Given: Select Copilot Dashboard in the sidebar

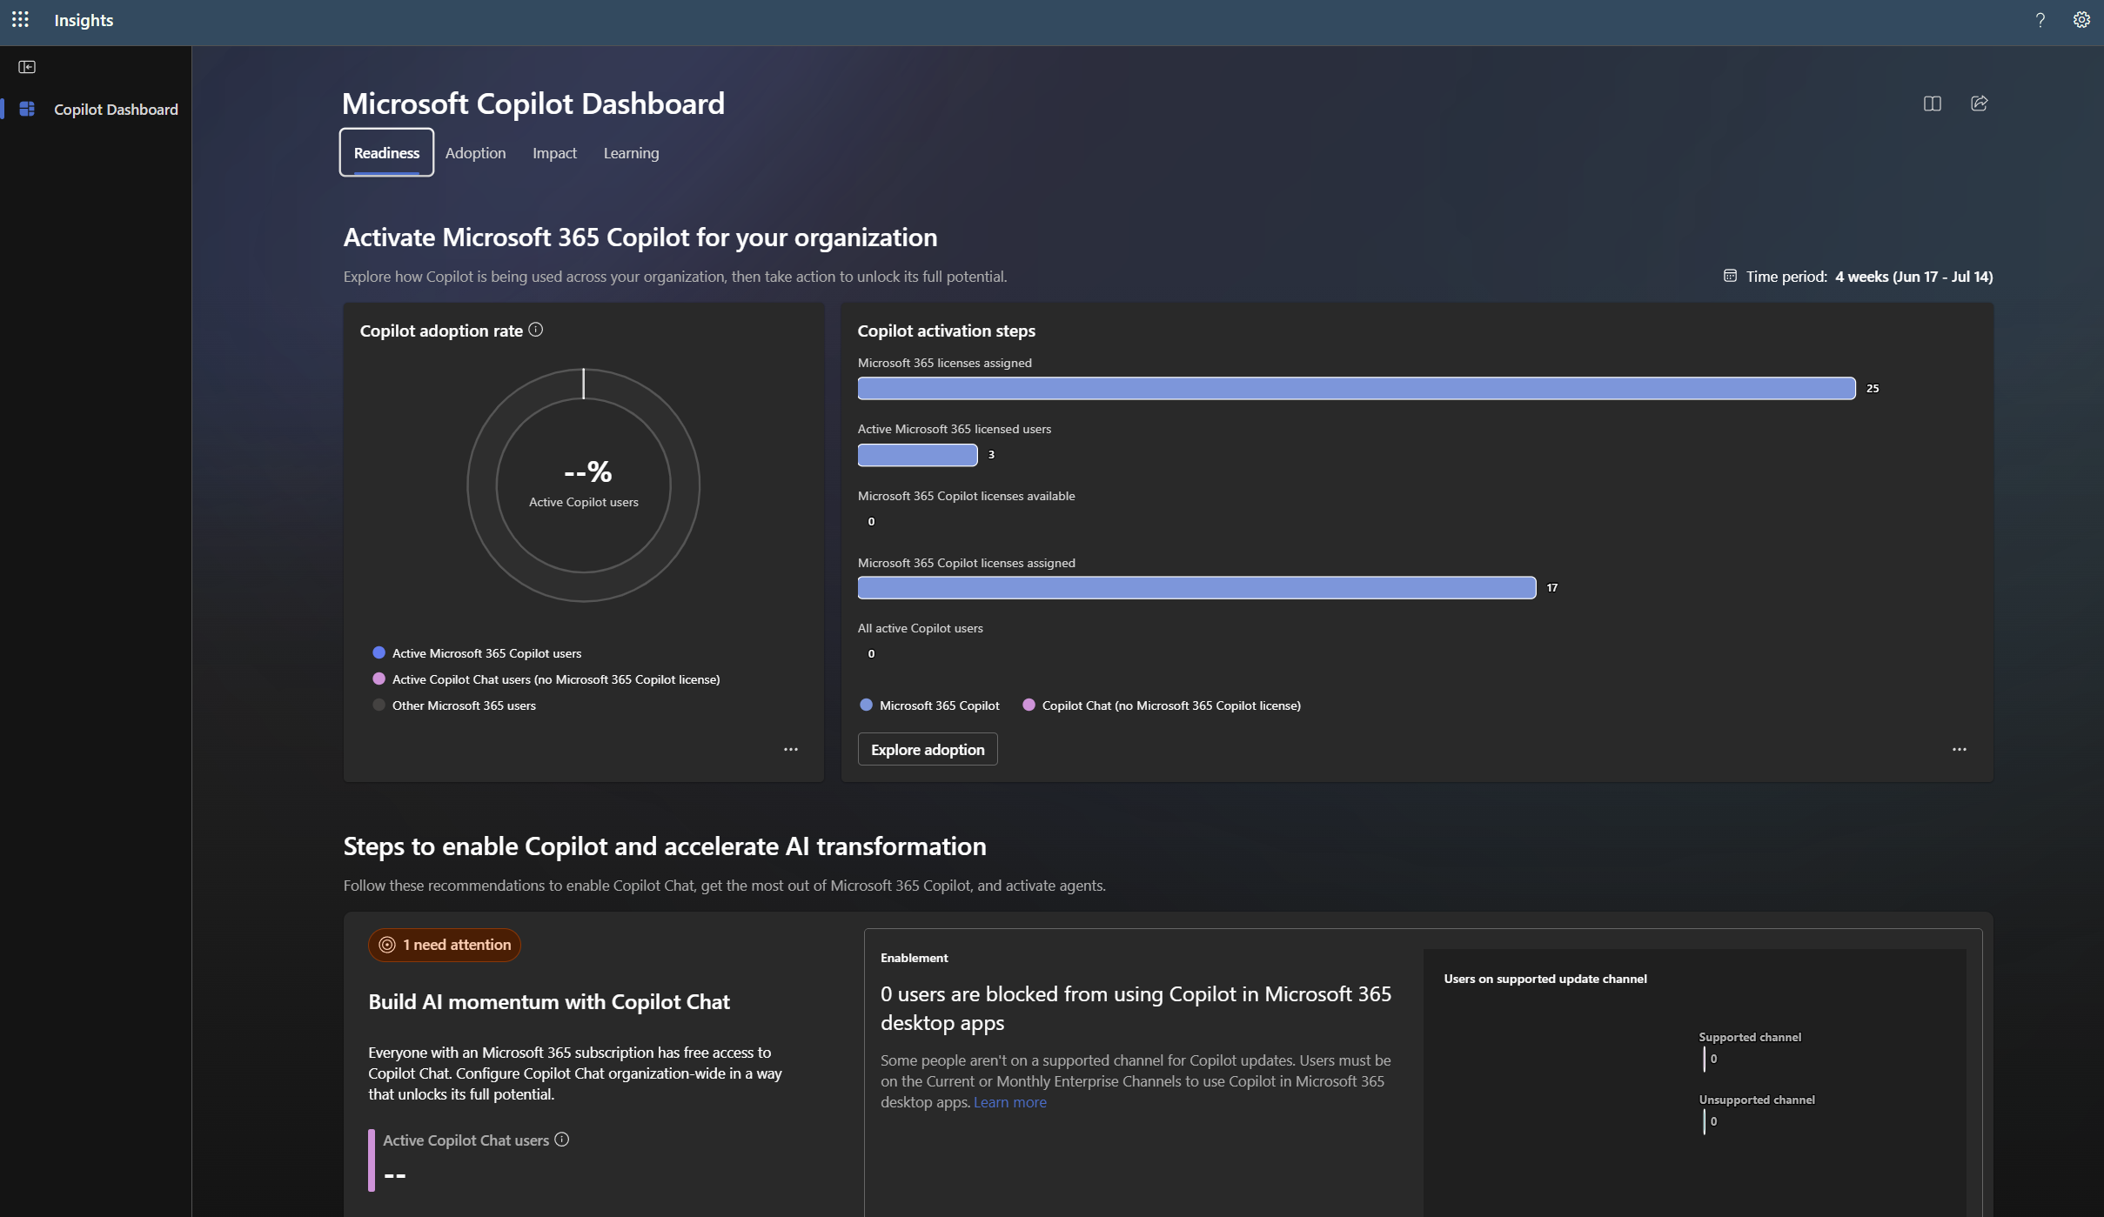Looking at the screenshot, I should point(96,109).
